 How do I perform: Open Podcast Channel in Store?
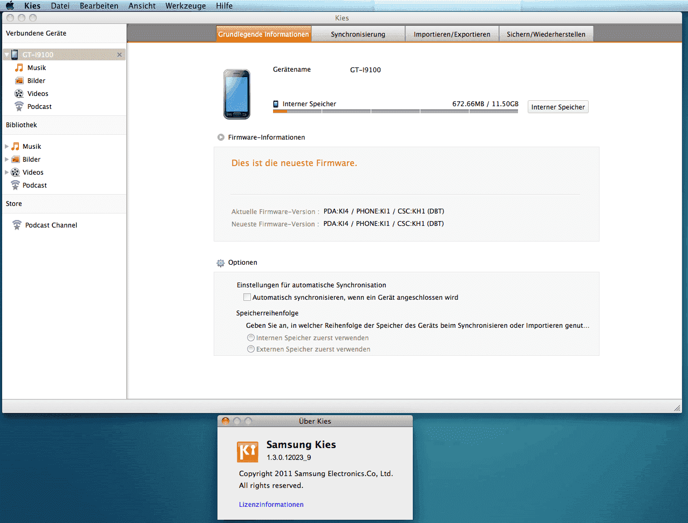[x=51, y=225]
